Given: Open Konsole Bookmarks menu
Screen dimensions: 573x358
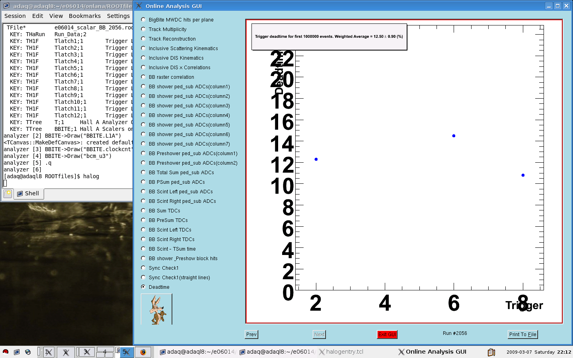Looking at the screenshot, I should click(85, 16).
